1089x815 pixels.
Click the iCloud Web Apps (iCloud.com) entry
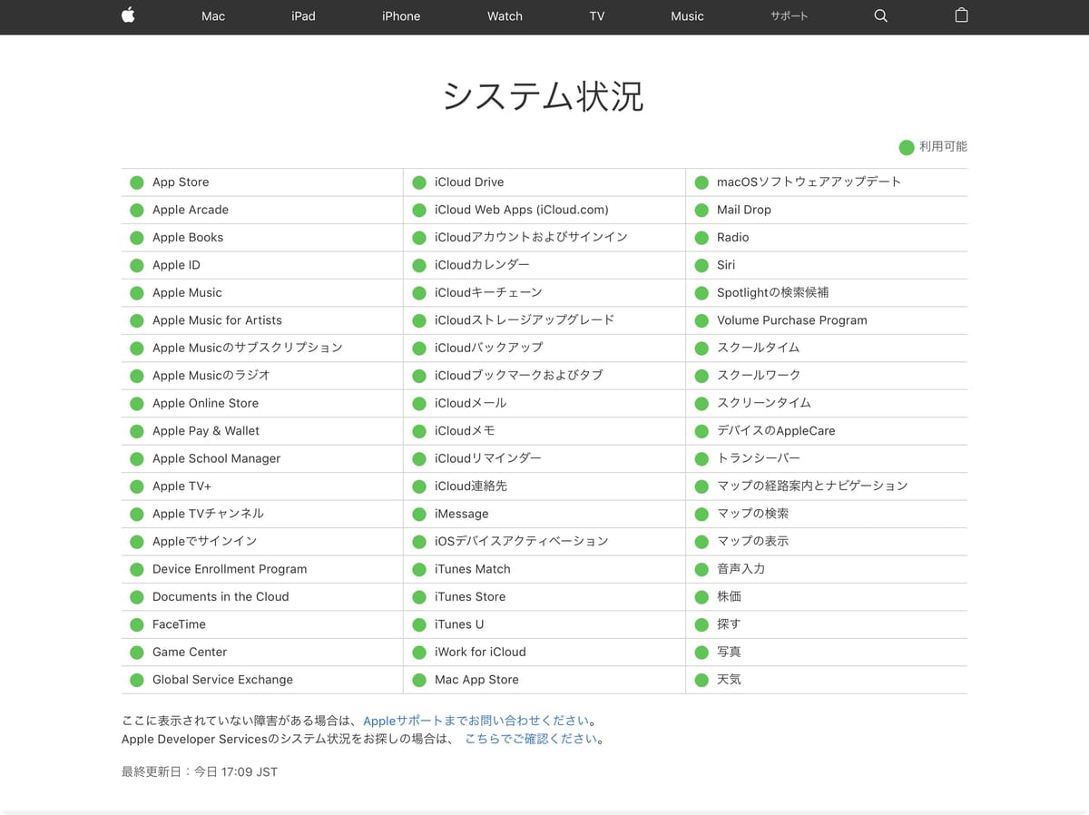(x=522, y=210)
